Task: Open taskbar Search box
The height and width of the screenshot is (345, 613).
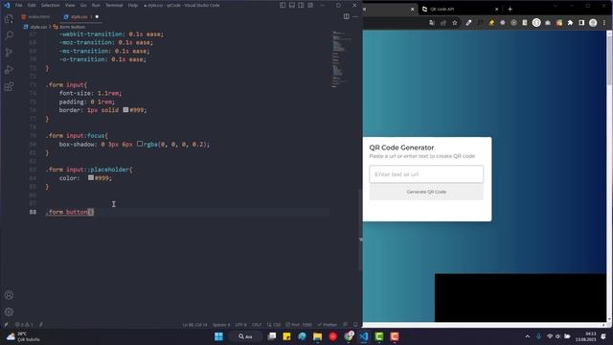Action: (x=245, y=336)
